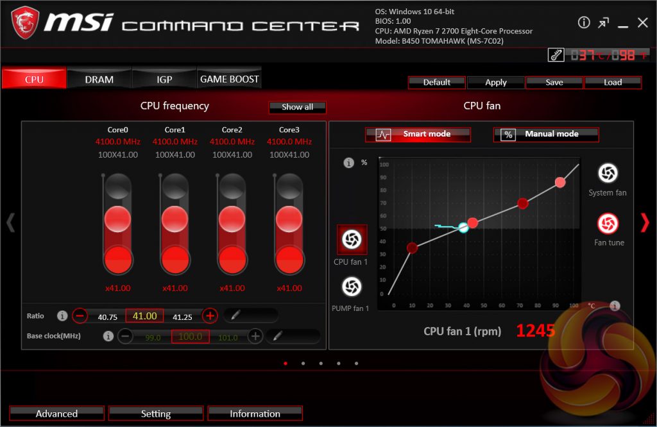The image size is (657, 427).
Task: Click the Base clock pencil edit field
Action: tap(293, 336)
